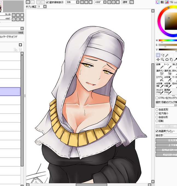Click the undo arrow in top toolbar

[28, 2]
